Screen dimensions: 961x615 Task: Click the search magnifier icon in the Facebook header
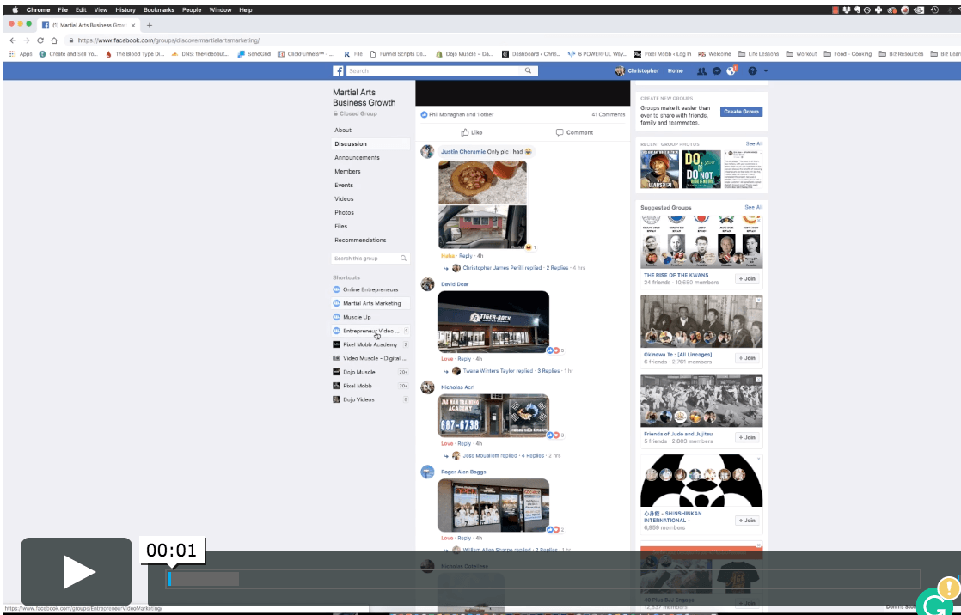528,71
